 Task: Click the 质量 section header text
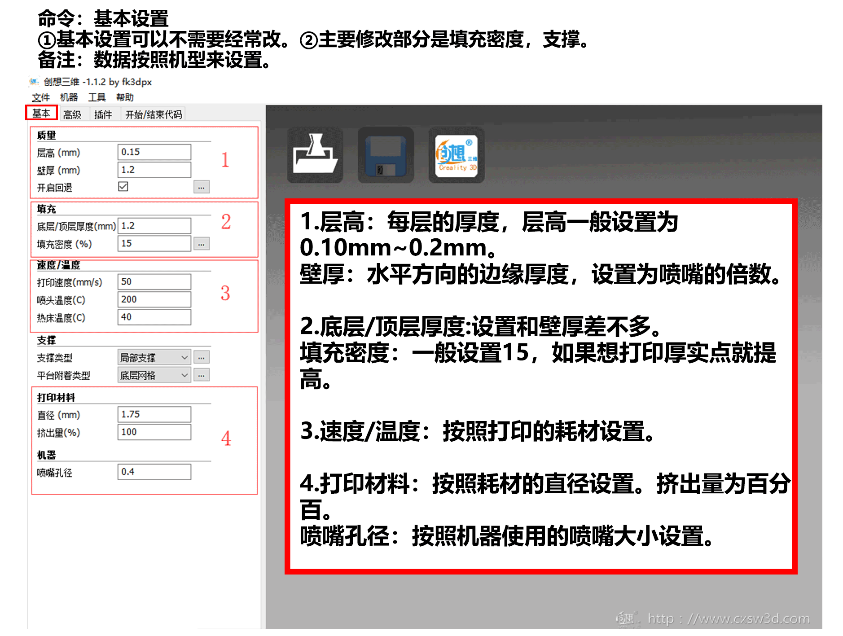tap(47, 135)
